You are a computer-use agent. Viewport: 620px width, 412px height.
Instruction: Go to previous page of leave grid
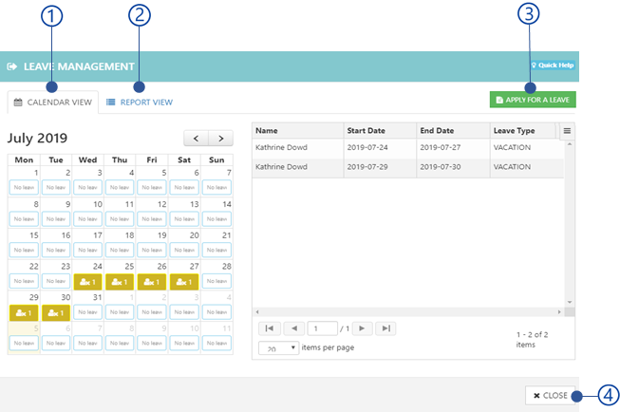[293, 328]
